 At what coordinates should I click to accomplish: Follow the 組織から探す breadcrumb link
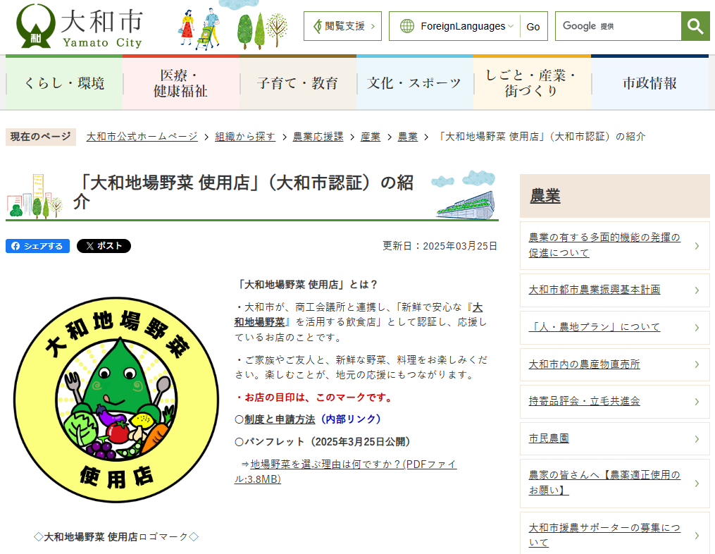(245, 137)
